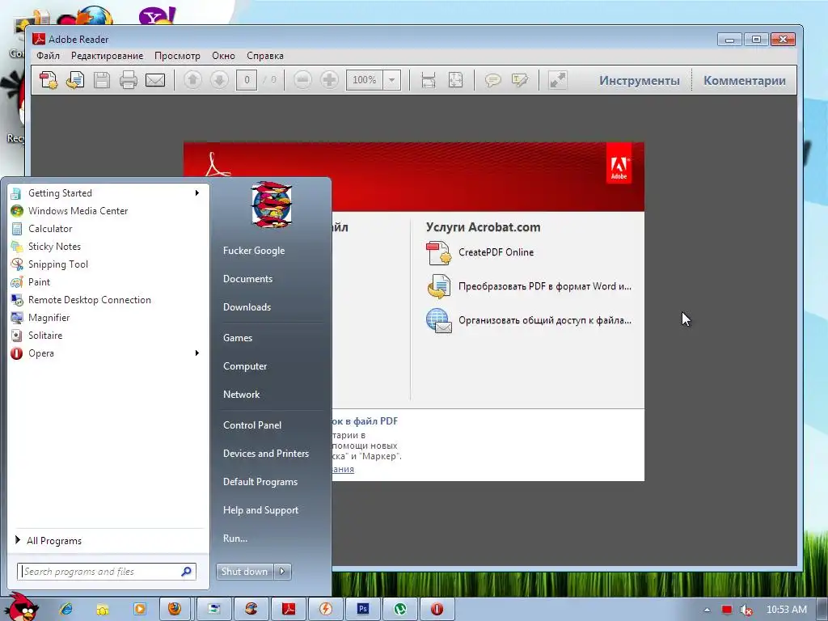
Task: Click the CreatePDF Online icon
Action: [x=438, y=252]
